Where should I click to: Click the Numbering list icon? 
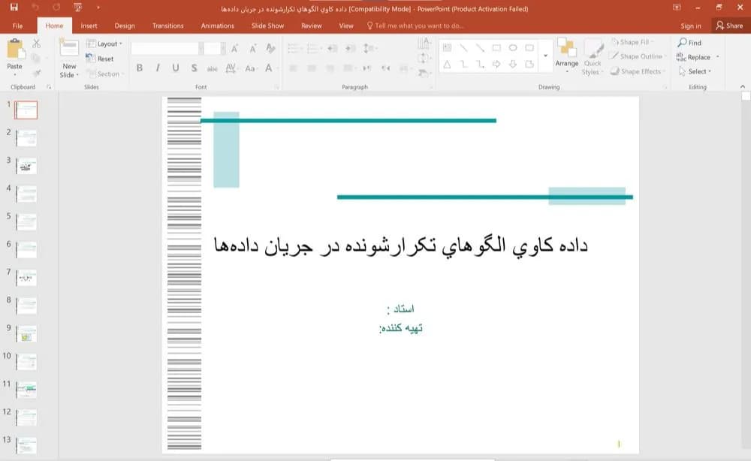click(314, 48)
